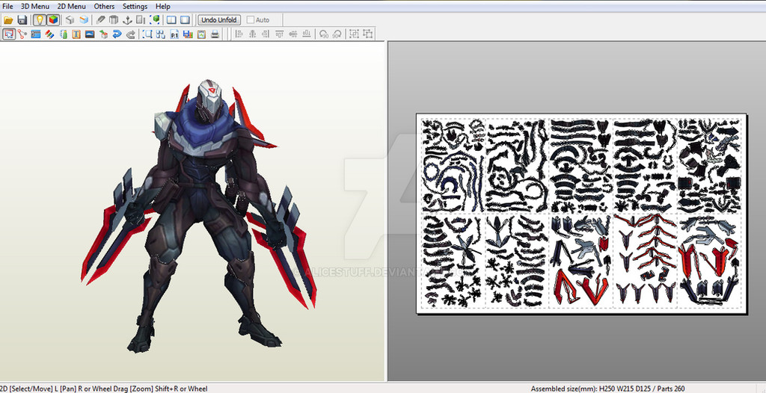Click the align top icon
Screen dimensions: 766x393
pyautogui.click(x=280, y=34)
